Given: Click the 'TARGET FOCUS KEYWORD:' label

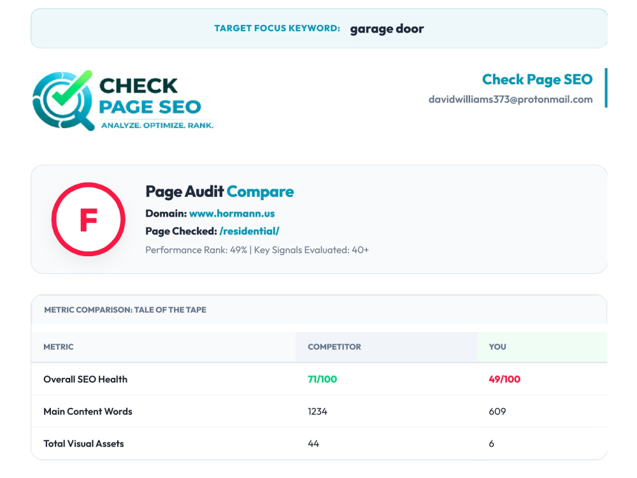Looking at the screenshot, I should pyautogui.click(x=277, y=28).
